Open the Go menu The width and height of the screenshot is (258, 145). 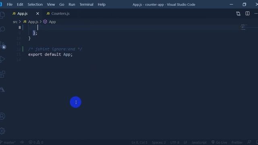(x=62, y=4)
